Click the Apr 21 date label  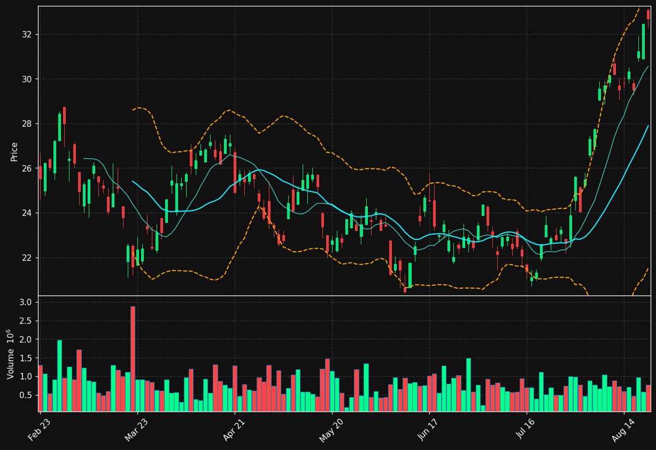click(x=234, y=430)
